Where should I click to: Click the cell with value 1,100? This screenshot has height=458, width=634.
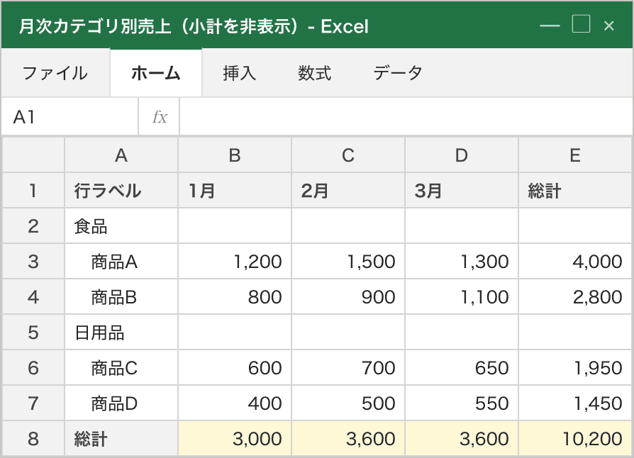462,297
